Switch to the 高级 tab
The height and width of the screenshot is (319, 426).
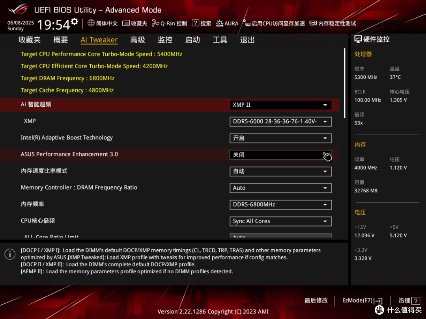tap(138, 40)
